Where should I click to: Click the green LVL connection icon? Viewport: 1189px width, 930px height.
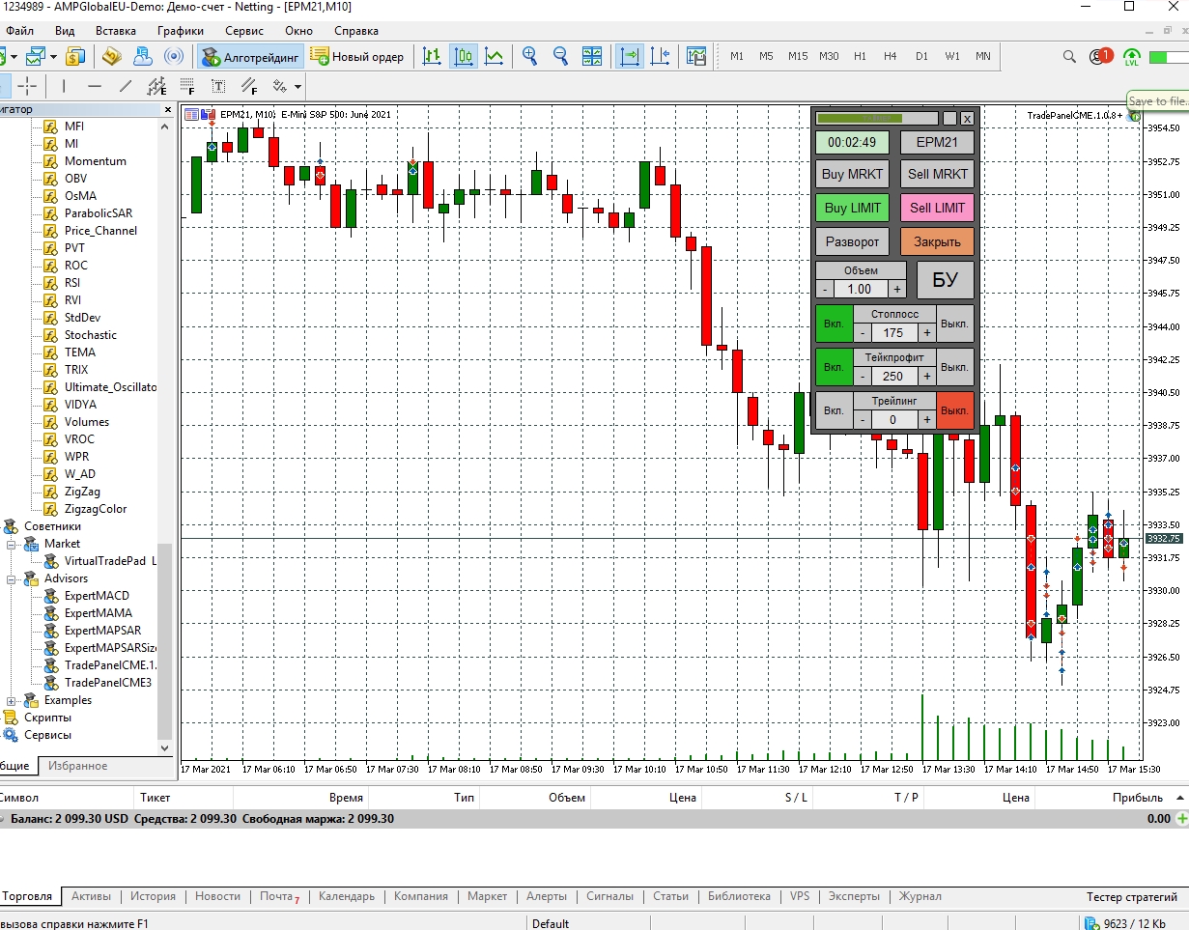pyautogui.click(x=1131, y=58)
